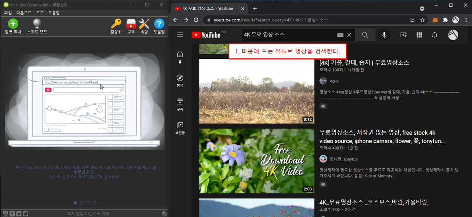Open YouTube notifications bell
The width and height of the screenshot is (472, 217).
[x=435, y=35]
